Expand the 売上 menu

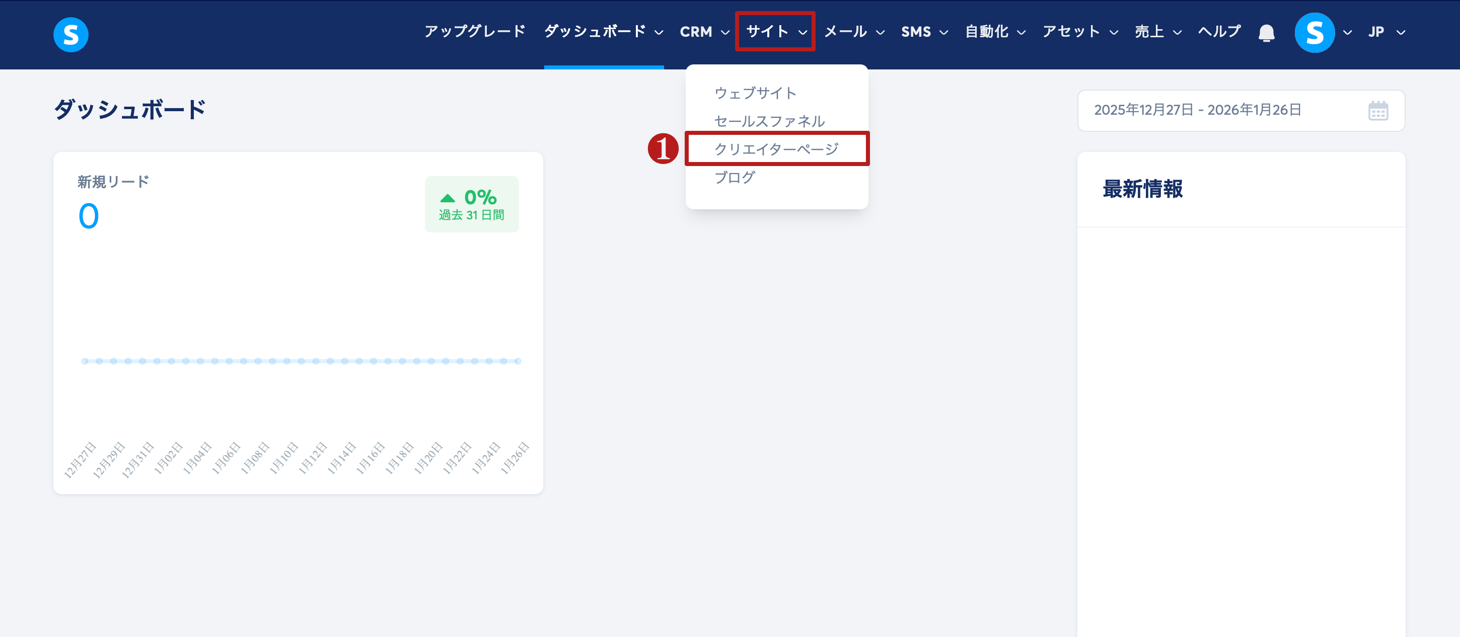click(x=1157, y=32)
